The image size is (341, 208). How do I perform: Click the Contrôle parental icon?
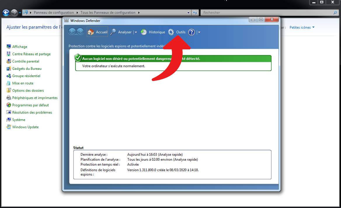(9, 61)
